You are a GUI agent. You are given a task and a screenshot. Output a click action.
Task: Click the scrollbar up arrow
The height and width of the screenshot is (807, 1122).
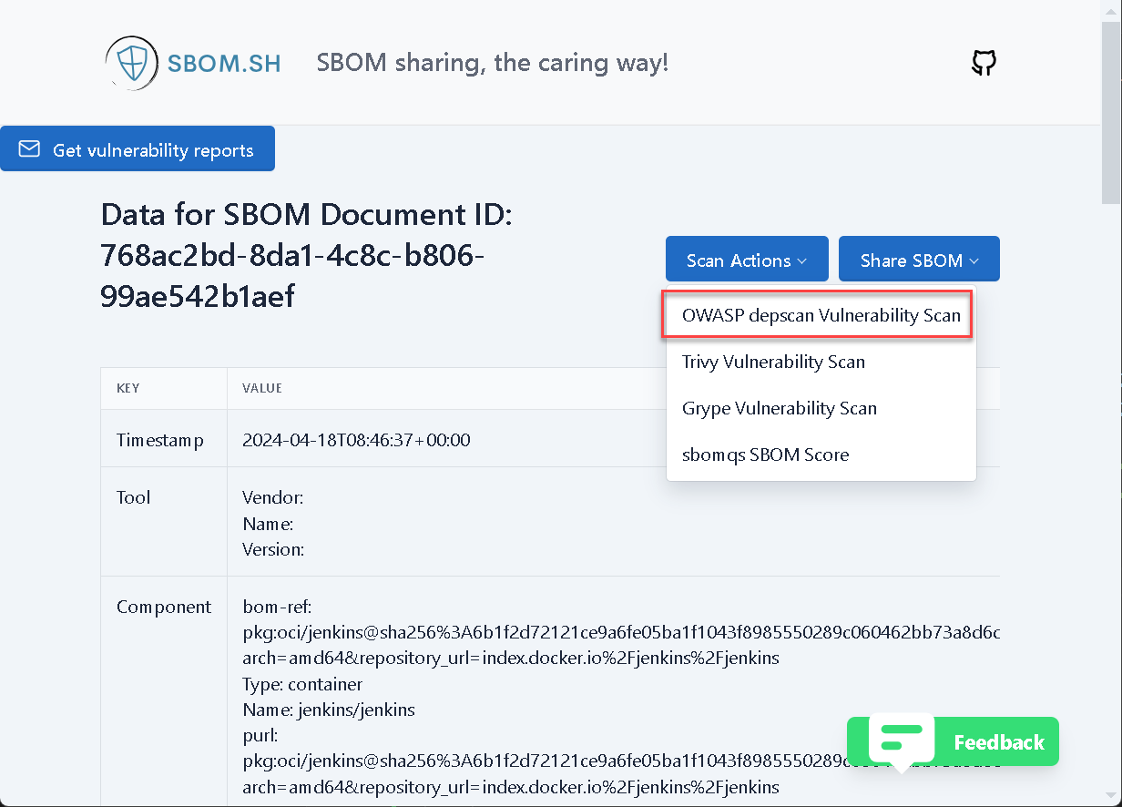(1111, 10)
